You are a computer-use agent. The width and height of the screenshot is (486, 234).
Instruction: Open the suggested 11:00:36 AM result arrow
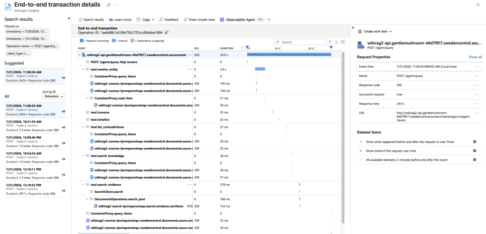pos(63,78)
